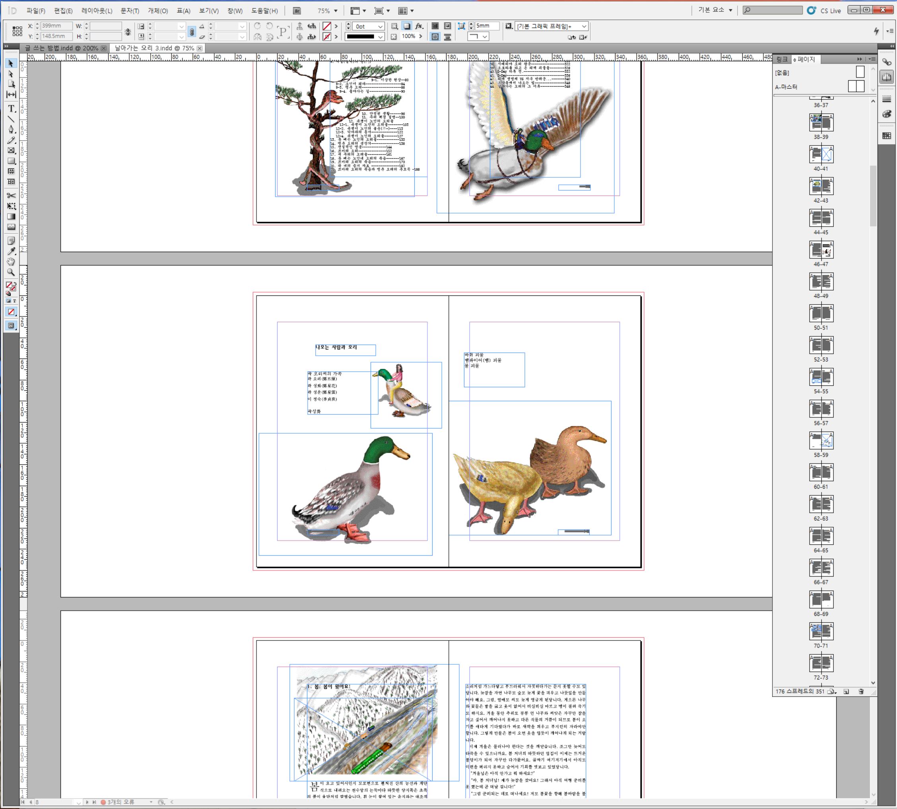The width and height of the screenshot is (897, 809).
Task: Open the 레이아웃(L) menu
Action: [97, 11]
